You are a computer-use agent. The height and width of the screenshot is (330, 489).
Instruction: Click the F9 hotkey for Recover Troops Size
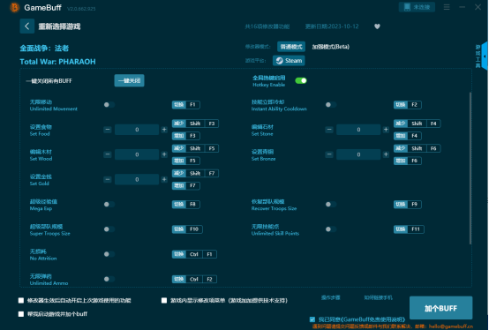408,205
